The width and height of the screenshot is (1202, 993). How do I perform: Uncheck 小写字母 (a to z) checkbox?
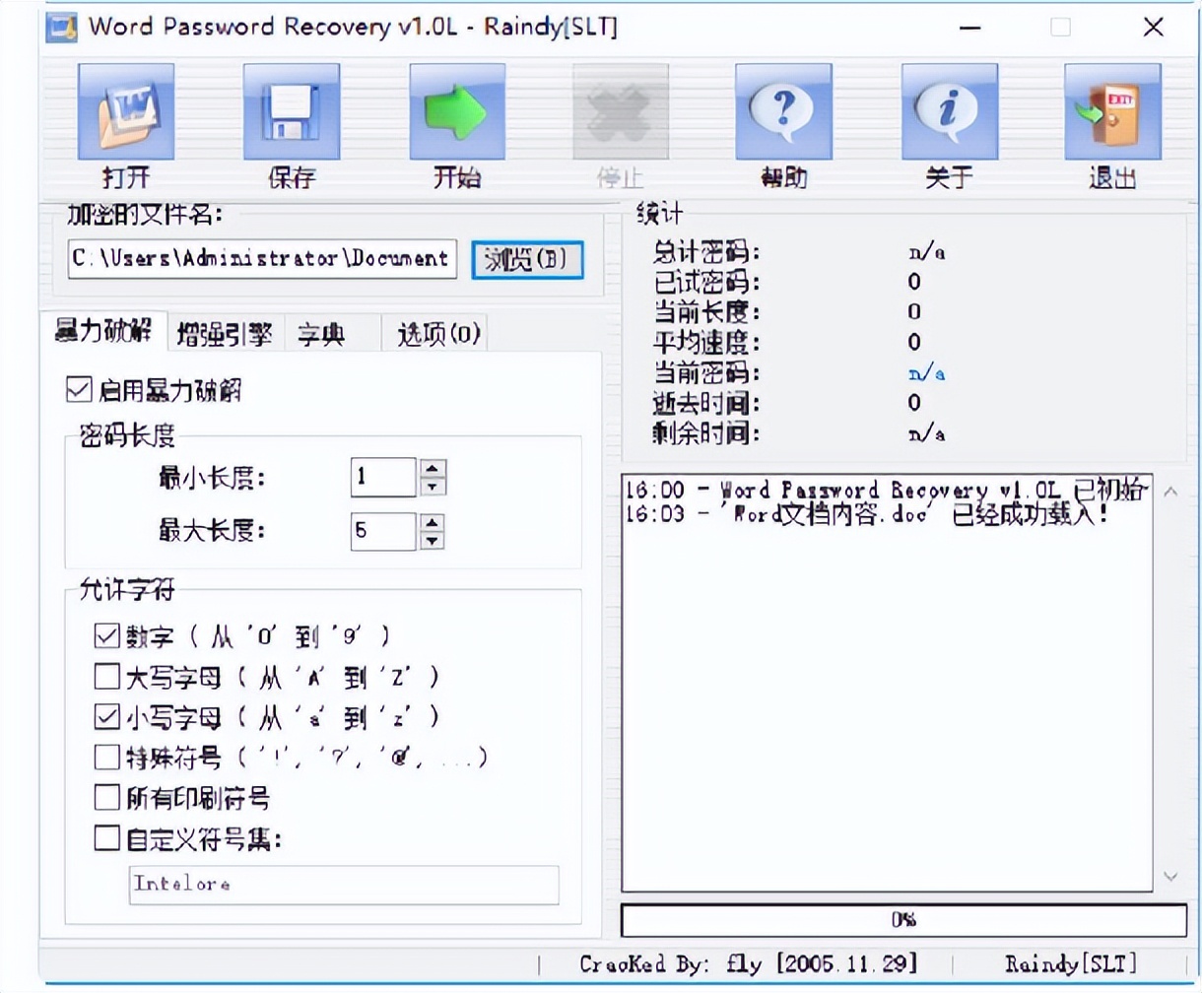tap(106, 716)
